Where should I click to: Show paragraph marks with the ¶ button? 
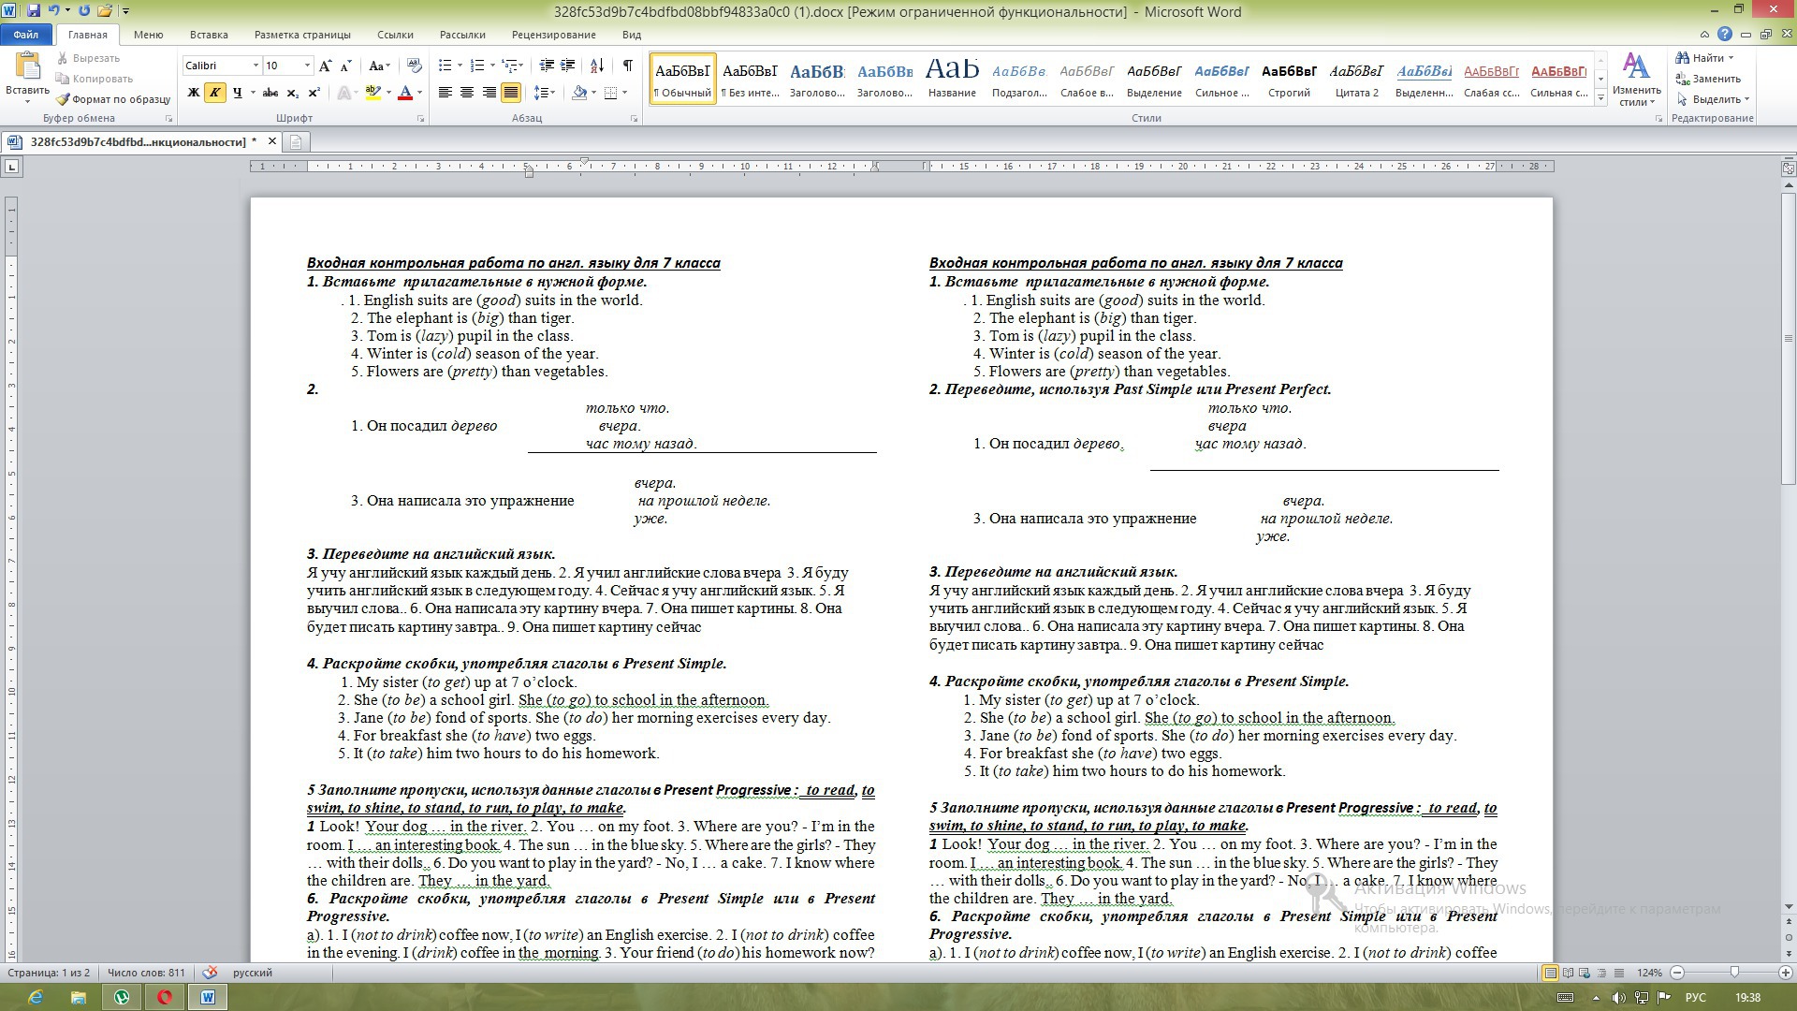pyautogui.click(x=627, y=66)
